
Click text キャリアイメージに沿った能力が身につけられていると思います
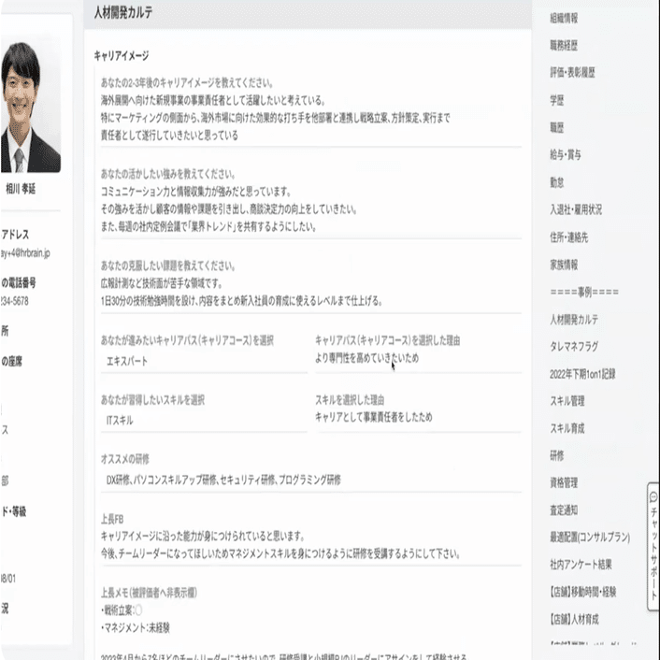click(x=203, y=537)
